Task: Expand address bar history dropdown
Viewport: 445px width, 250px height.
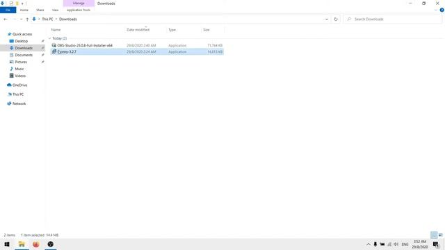Action: pyautogui.click(x=326, y=19)
